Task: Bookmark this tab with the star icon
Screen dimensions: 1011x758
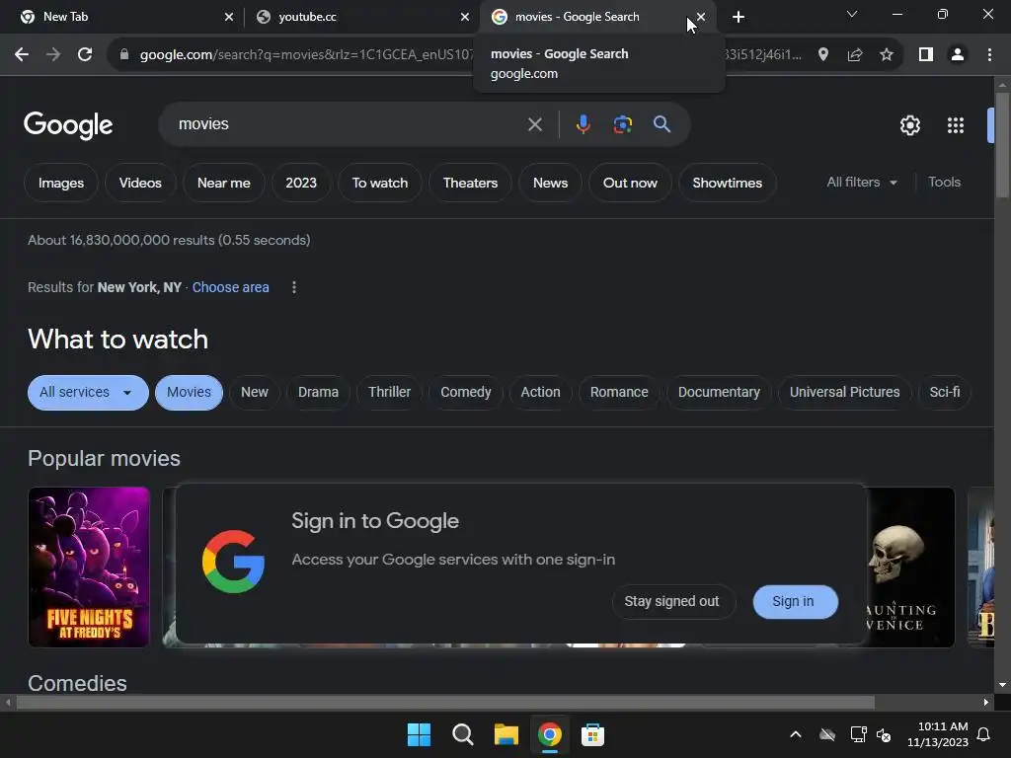Action: (x=887, y=55)
